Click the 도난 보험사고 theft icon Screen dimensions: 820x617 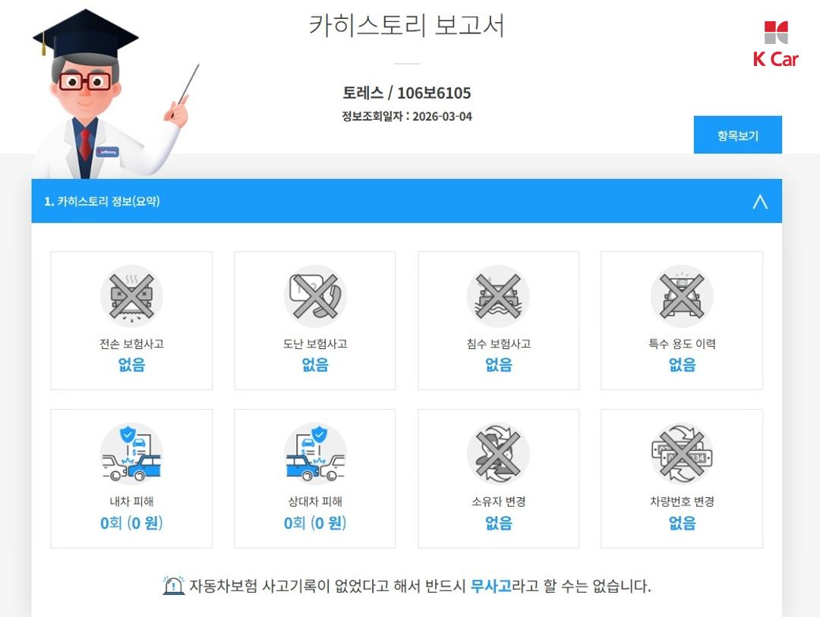tap(315, 296)
